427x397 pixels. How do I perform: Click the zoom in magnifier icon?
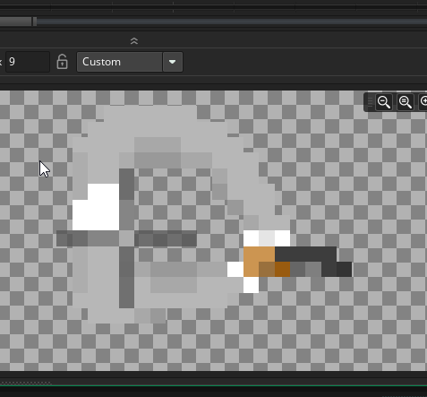click(423, 102)
